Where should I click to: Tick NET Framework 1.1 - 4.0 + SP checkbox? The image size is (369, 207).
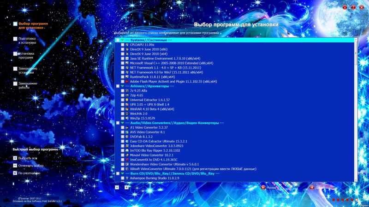click(x=122, y=68)
